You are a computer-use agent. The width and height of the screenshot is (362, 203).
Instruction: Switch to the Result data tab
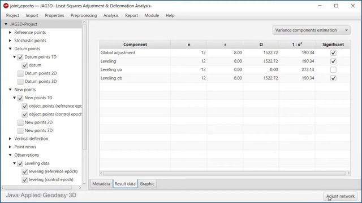[125, 184]
